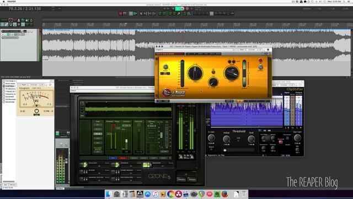Open the App Store from the Dock
The image size is (353, 199).
tap(147, 194)
